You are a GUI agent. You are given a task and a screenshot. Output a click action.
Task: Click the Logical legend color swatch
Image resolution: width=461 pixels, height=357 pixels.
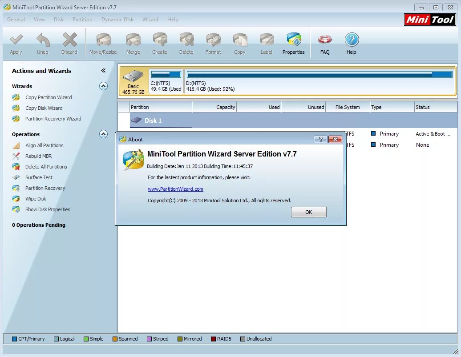pyautogui.click(x=57, y=339)
